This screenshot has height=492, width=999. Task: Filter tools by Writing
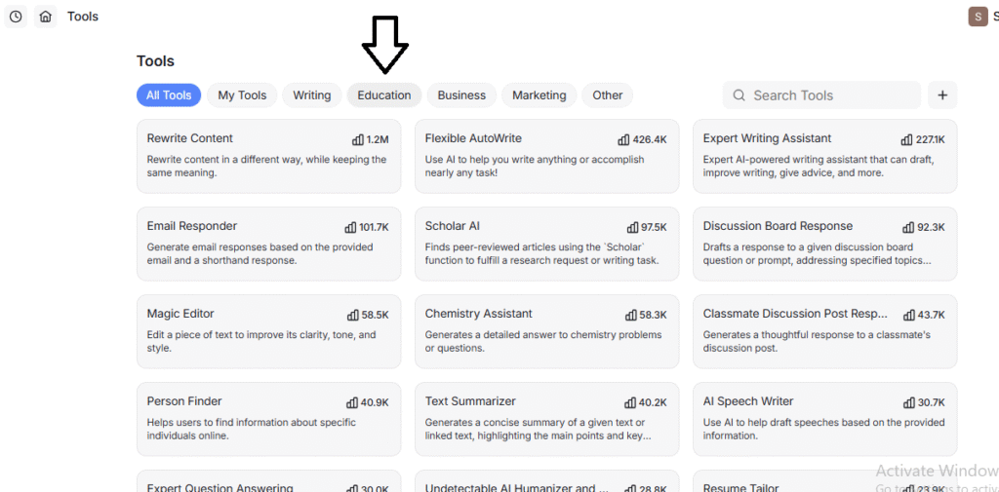pos(312,95)
